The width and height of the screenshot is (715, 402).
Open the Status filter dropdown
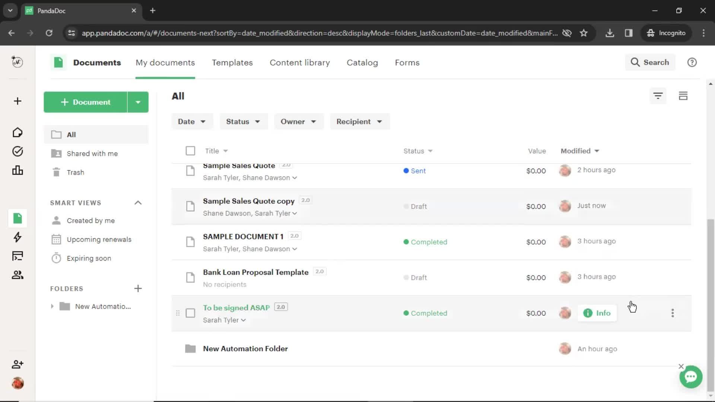coord(243,121)
